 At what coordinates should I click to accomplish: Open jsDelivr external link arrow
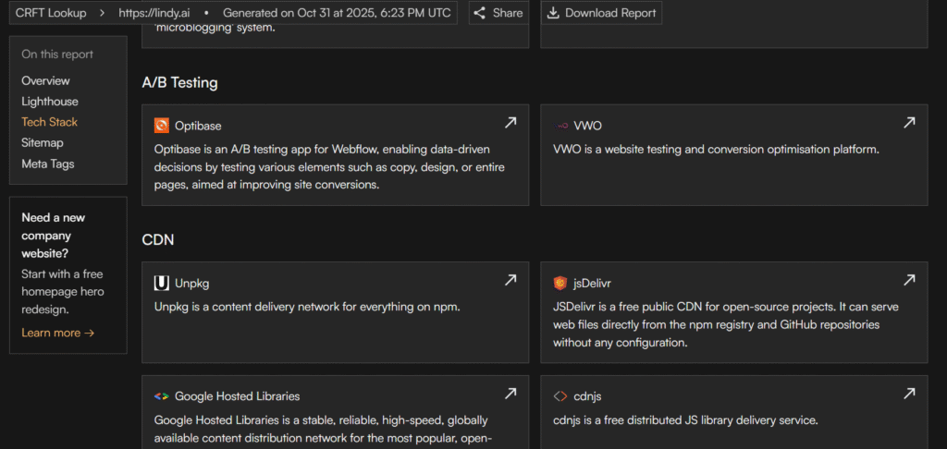pyautogui.click(x=909, y=280)
